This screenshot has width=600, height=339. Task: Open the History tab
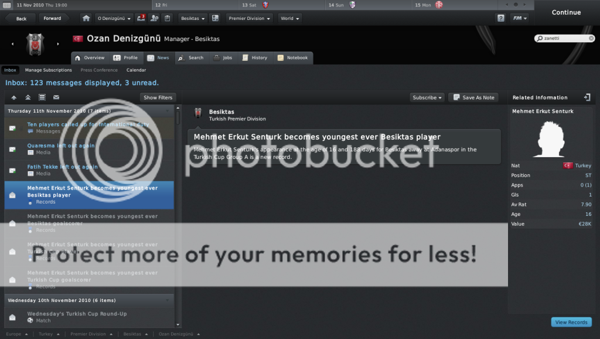click(254, 58)
